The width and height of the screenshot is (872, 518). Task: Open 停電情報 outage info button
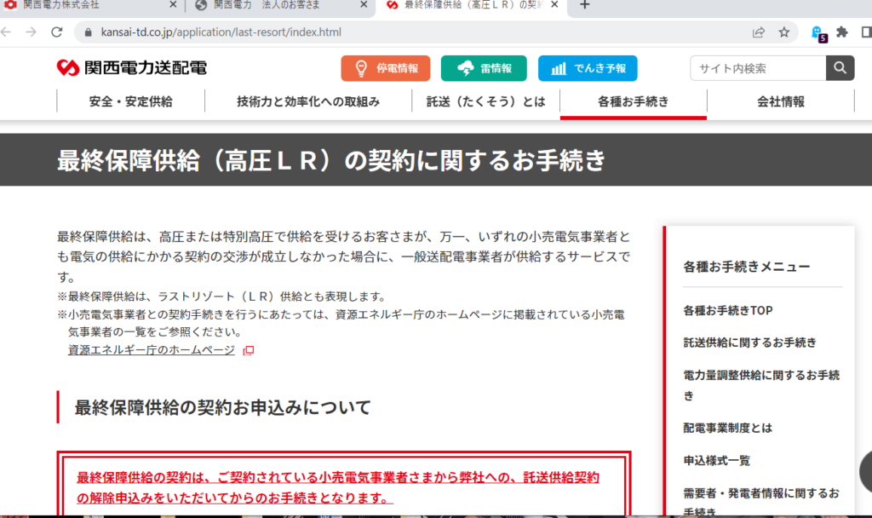click(x=386, y=68)
